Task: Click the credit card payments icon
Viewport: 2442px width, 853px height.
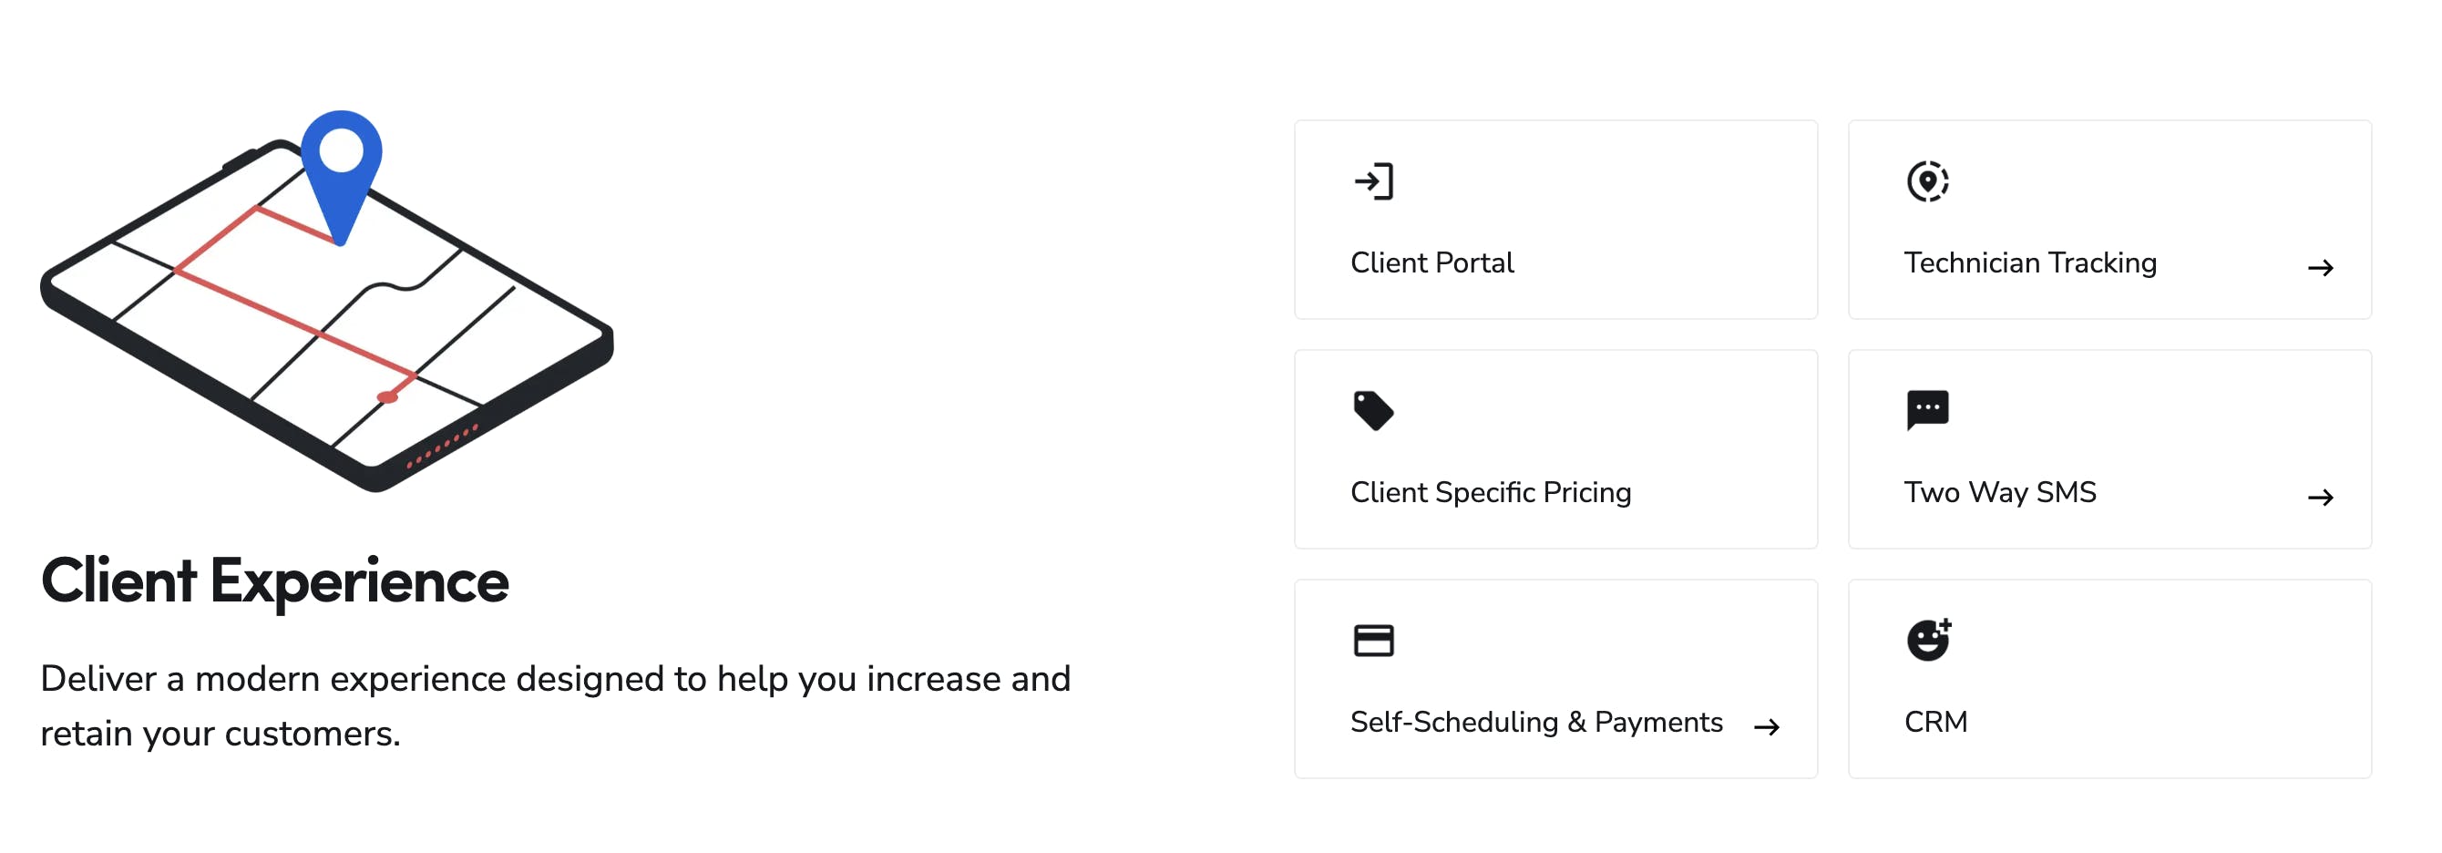Action: click(1374, 641)
